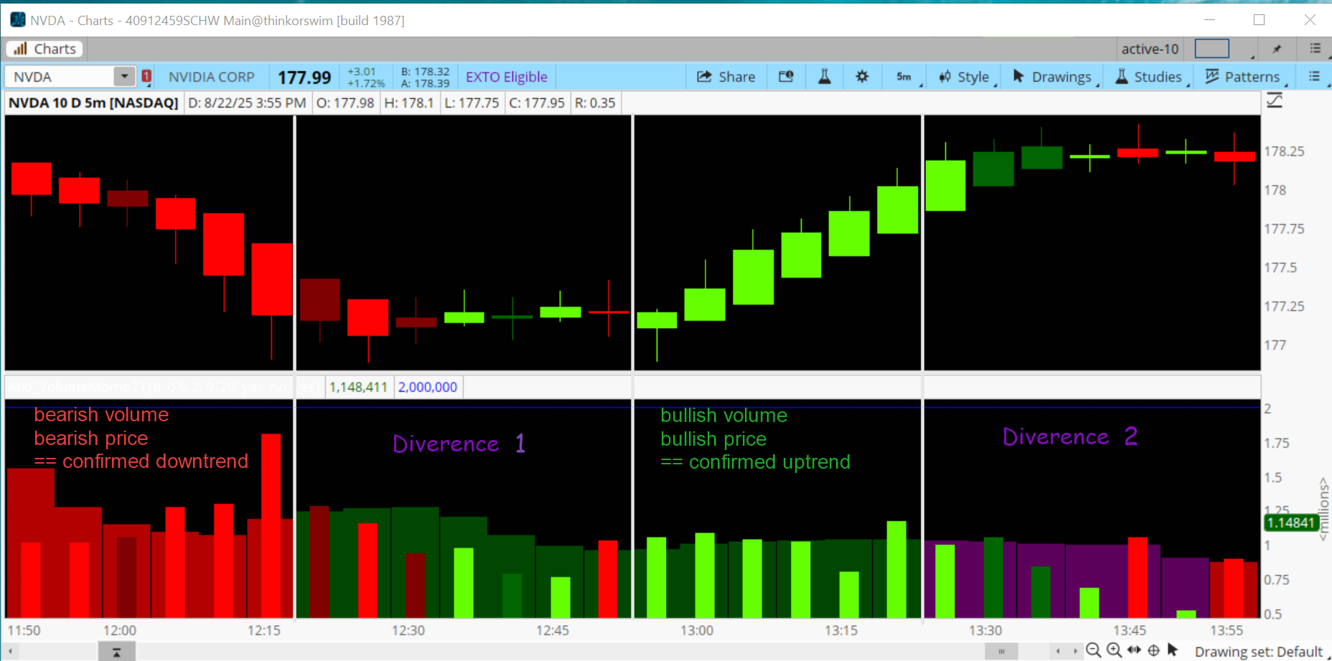1332x661 pixels.
Task: Open the symbol link color box
Action: pos(1211,49)
